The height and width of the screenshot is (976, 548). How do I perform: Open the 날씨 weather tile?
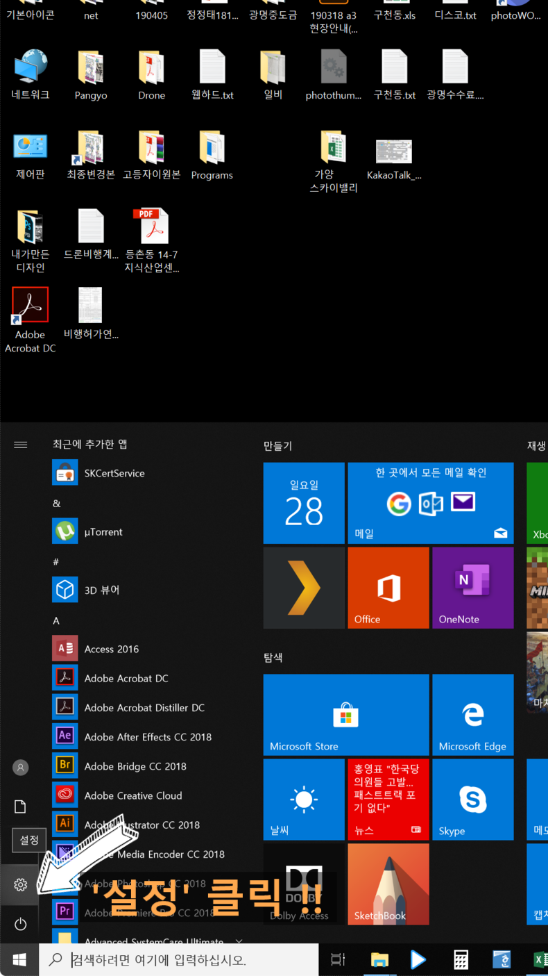point(304,800)
